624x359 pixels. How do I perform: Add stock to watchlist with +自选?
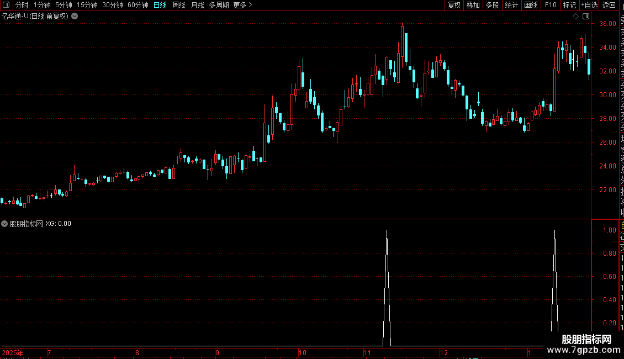[x=589, y=5]
